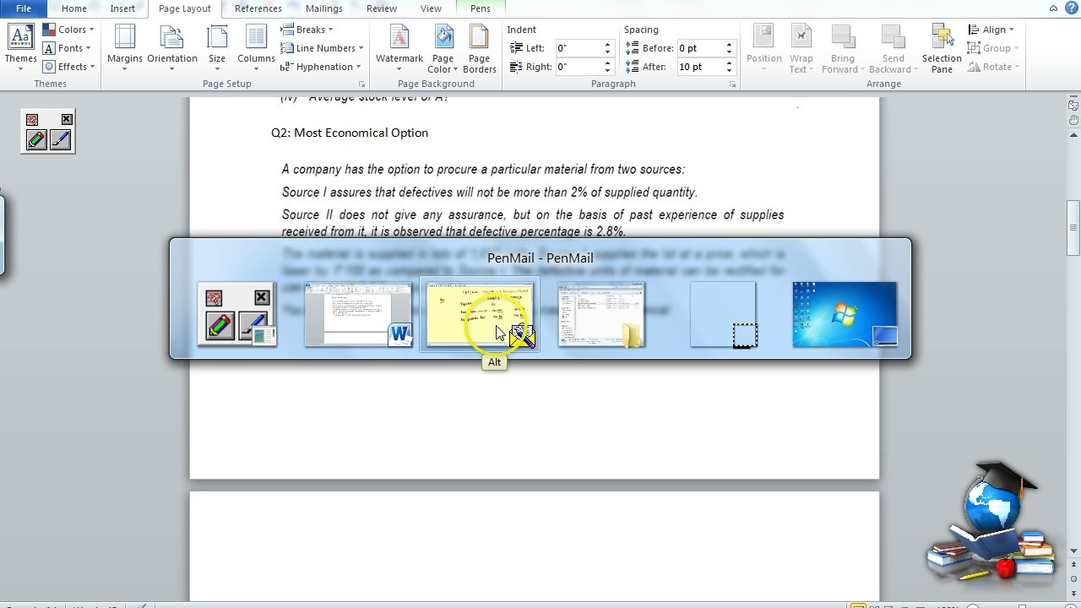Open the Align dropdown
Image resolution: width=1081 pixels, height=608 pixels.
pos(992,30)
